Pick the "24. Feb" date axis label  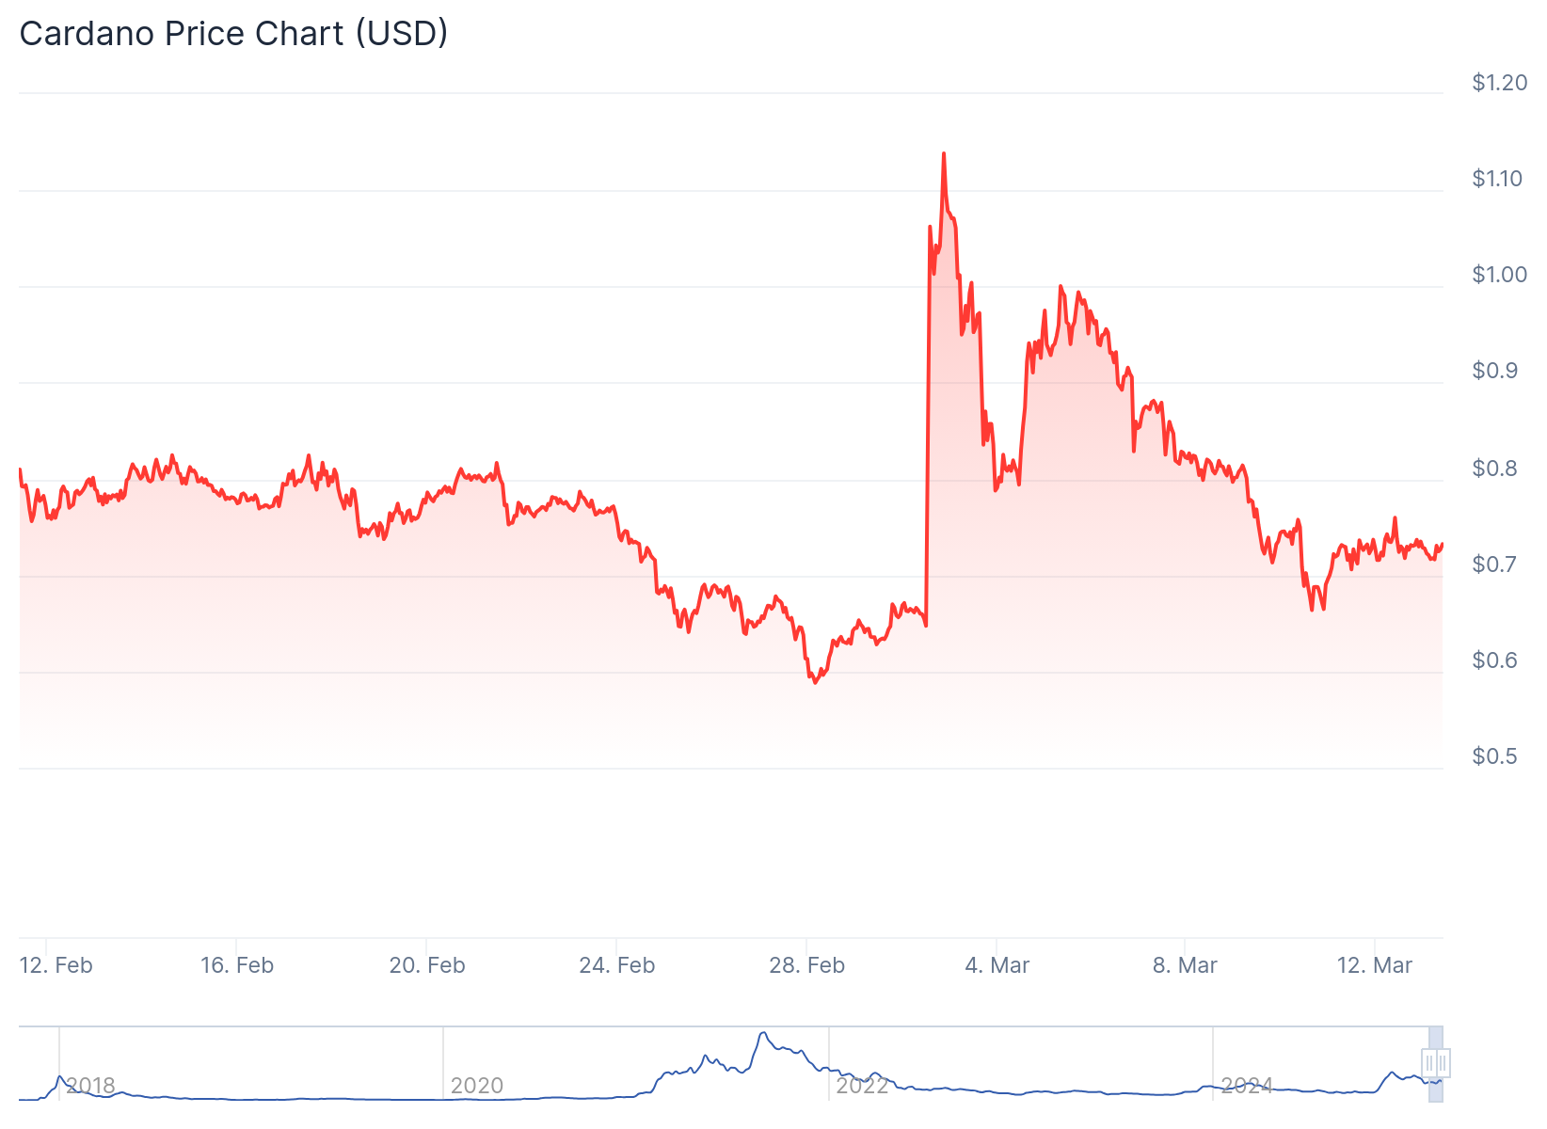coord(617,965)
